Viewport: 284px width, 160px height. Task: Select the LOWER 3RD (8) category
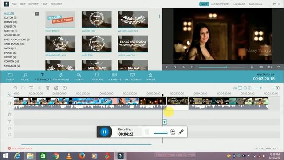tap(12, 35)
